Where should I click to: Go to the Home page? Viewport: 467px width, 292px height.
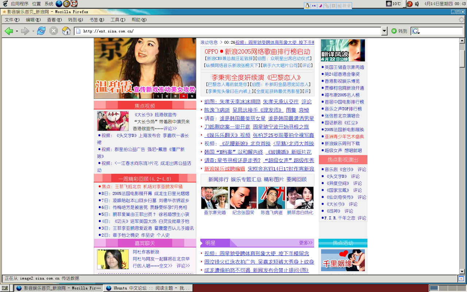point(66,31)
